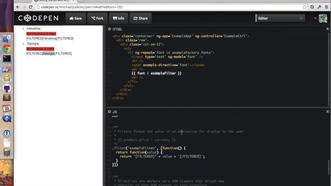Click the round extension icon beside the star

point(312,7)
